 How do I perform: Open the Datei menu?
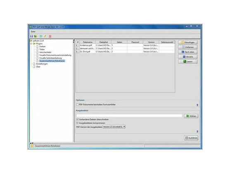point(33,31)
